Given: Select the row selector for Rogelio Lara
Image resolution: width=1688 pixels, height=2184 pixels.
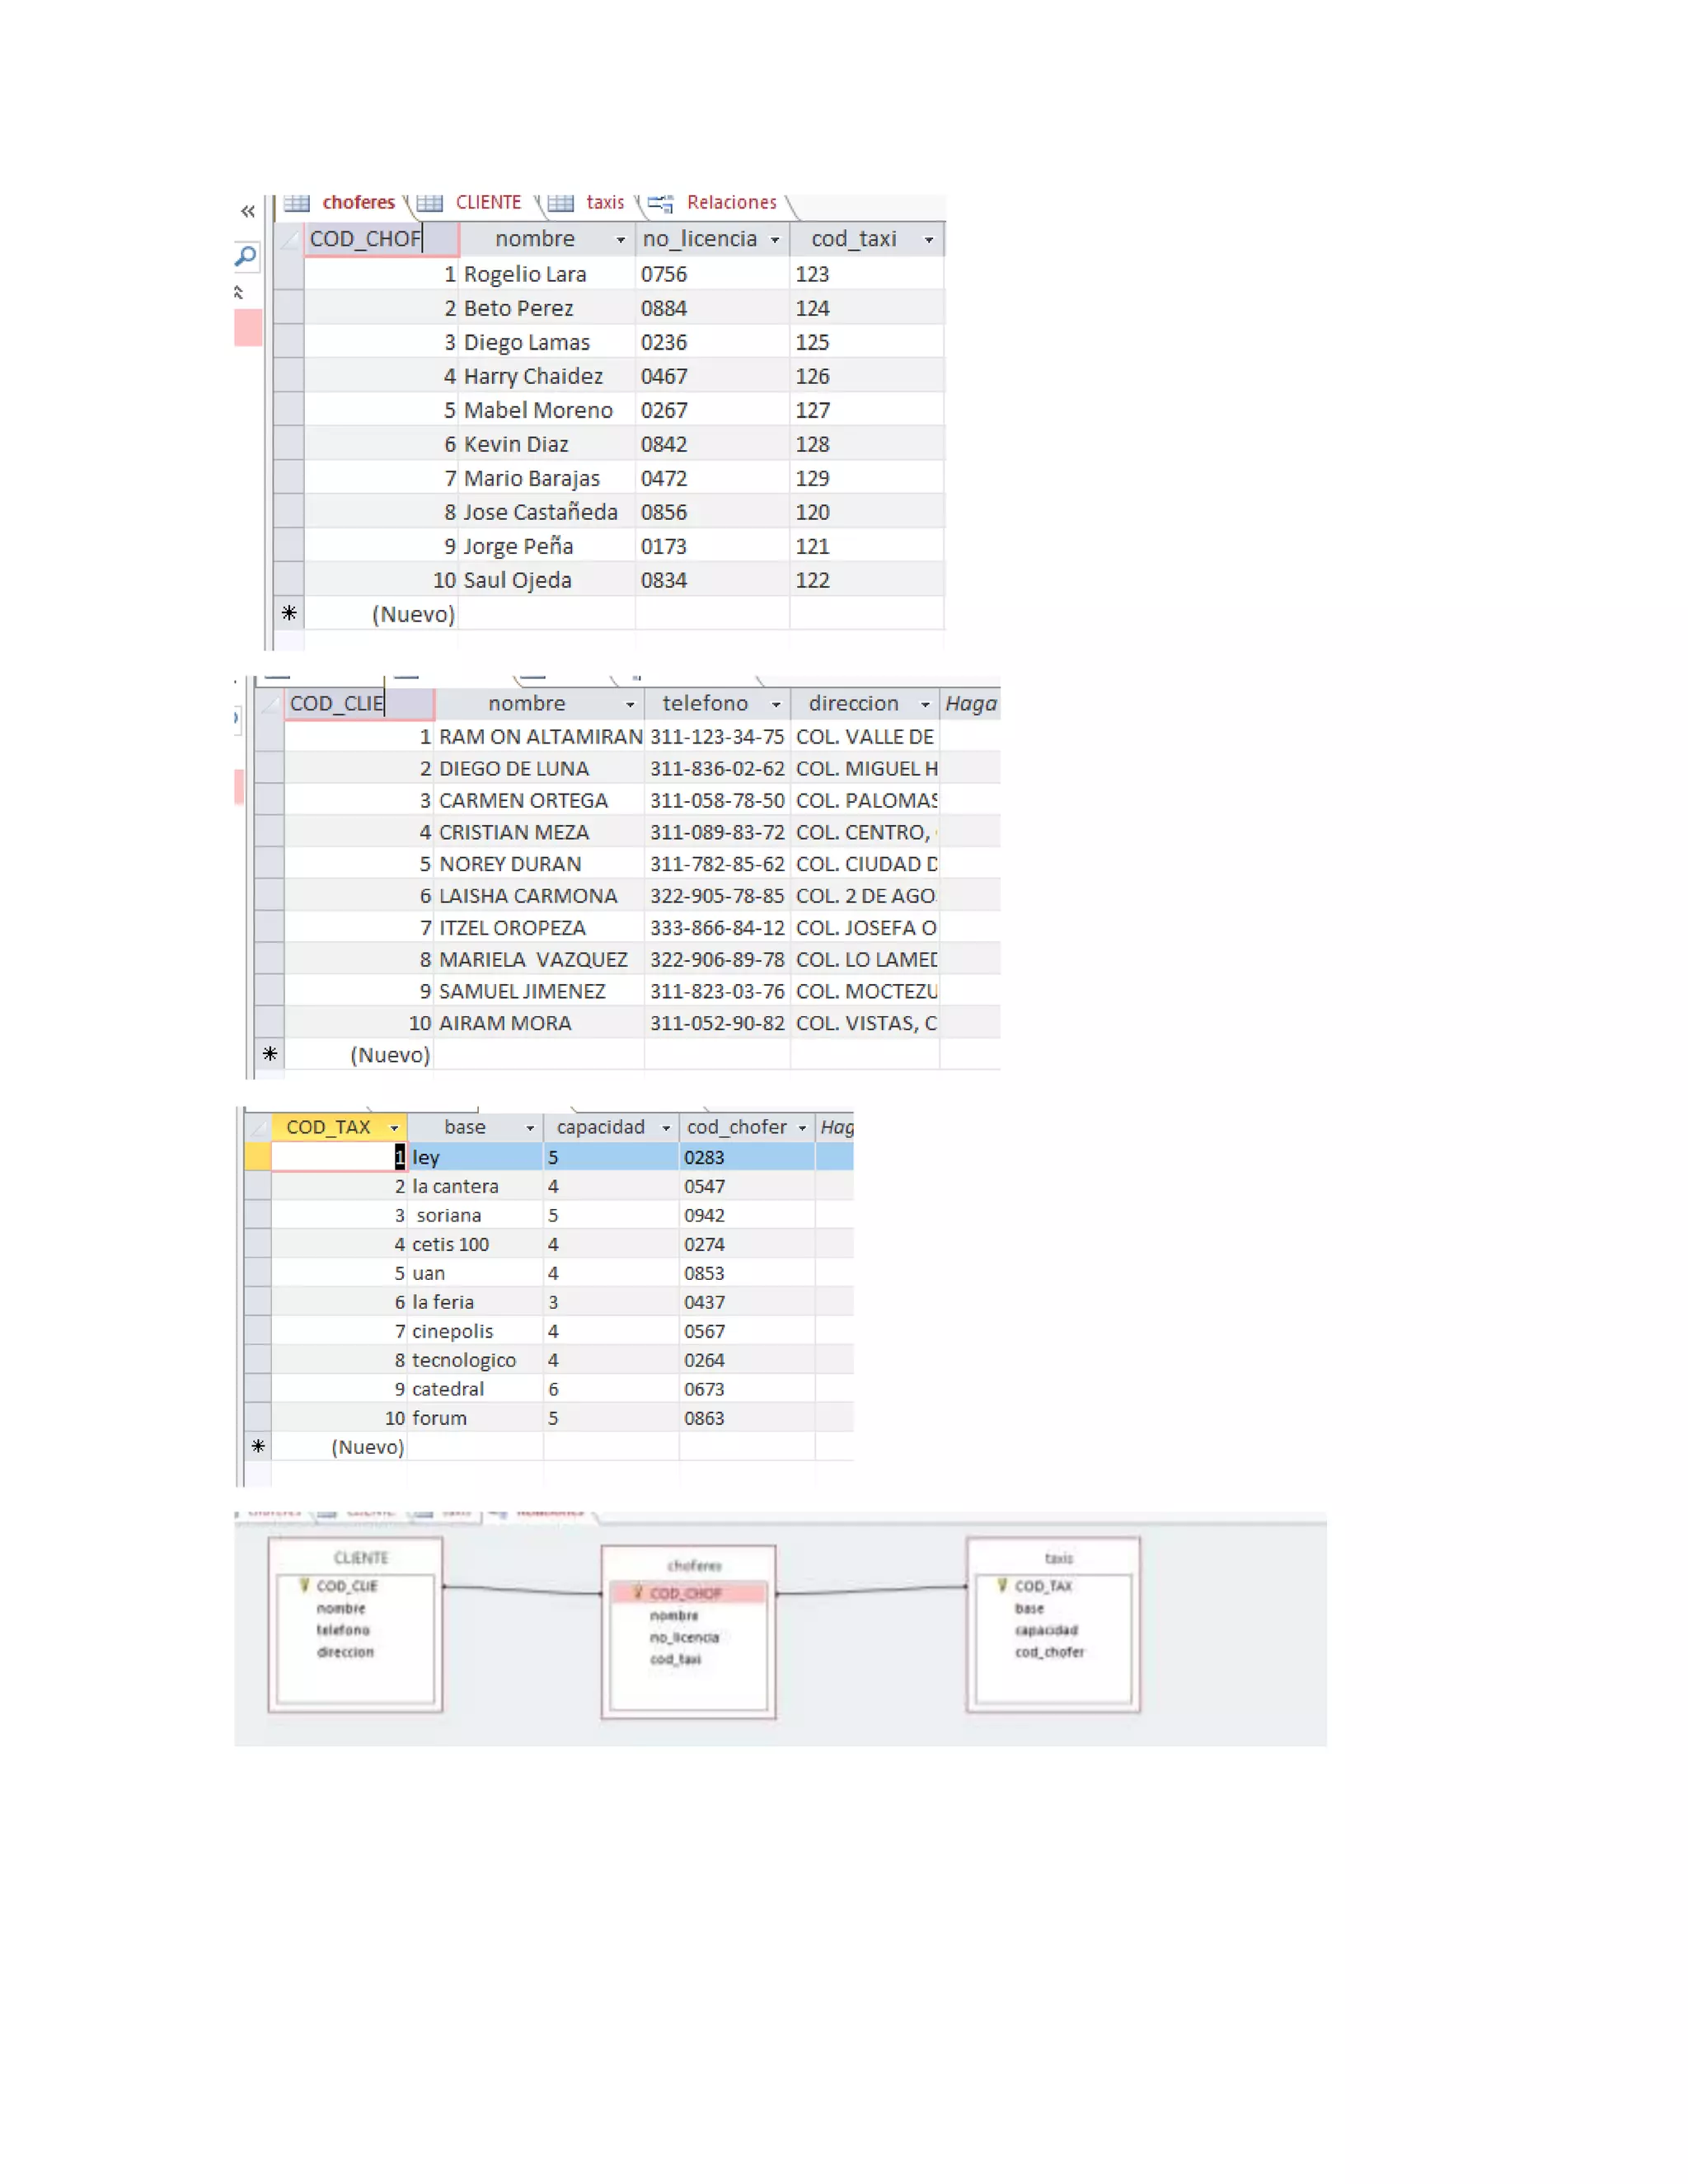Looking at the screenshot, I should (x=289, y=274).
